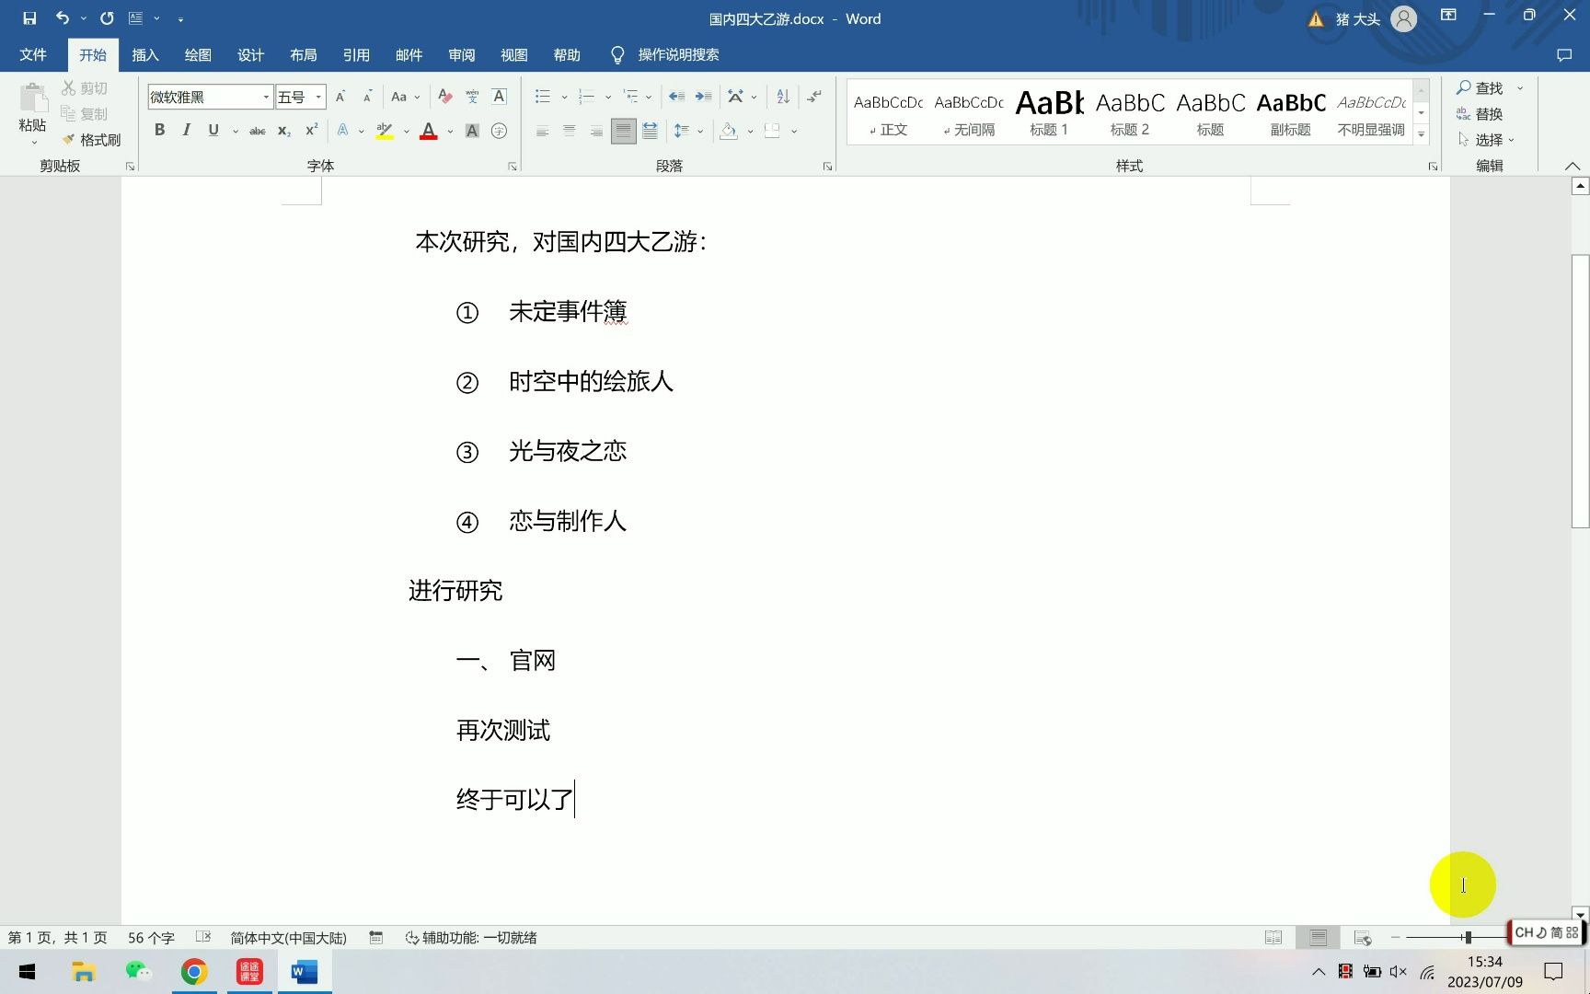Click the word count 56 个字 in status bar
The width and height of the screenshot is (1590, 994).
(x=149, y=937)
